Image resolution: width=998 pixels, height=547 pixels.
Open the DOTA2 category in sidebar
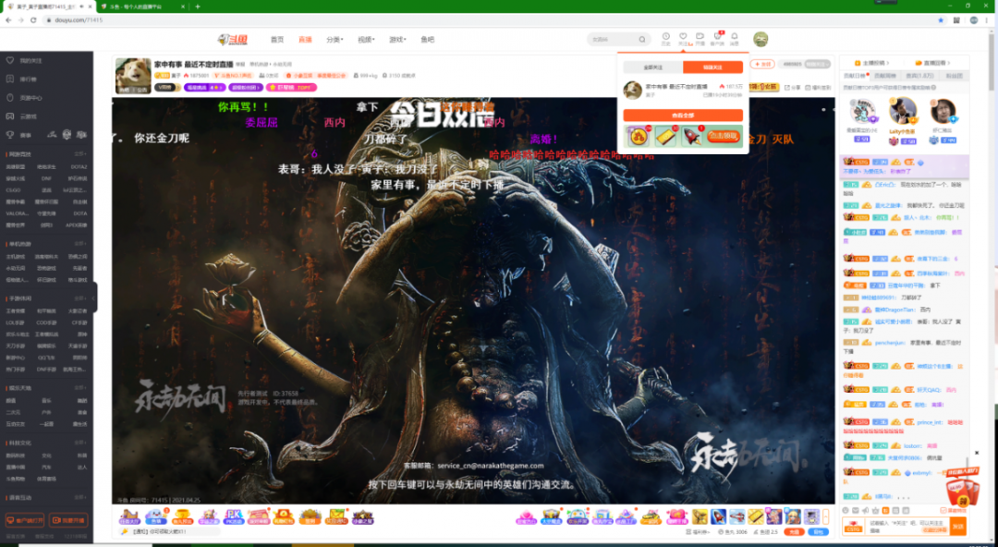coord(79,167)
